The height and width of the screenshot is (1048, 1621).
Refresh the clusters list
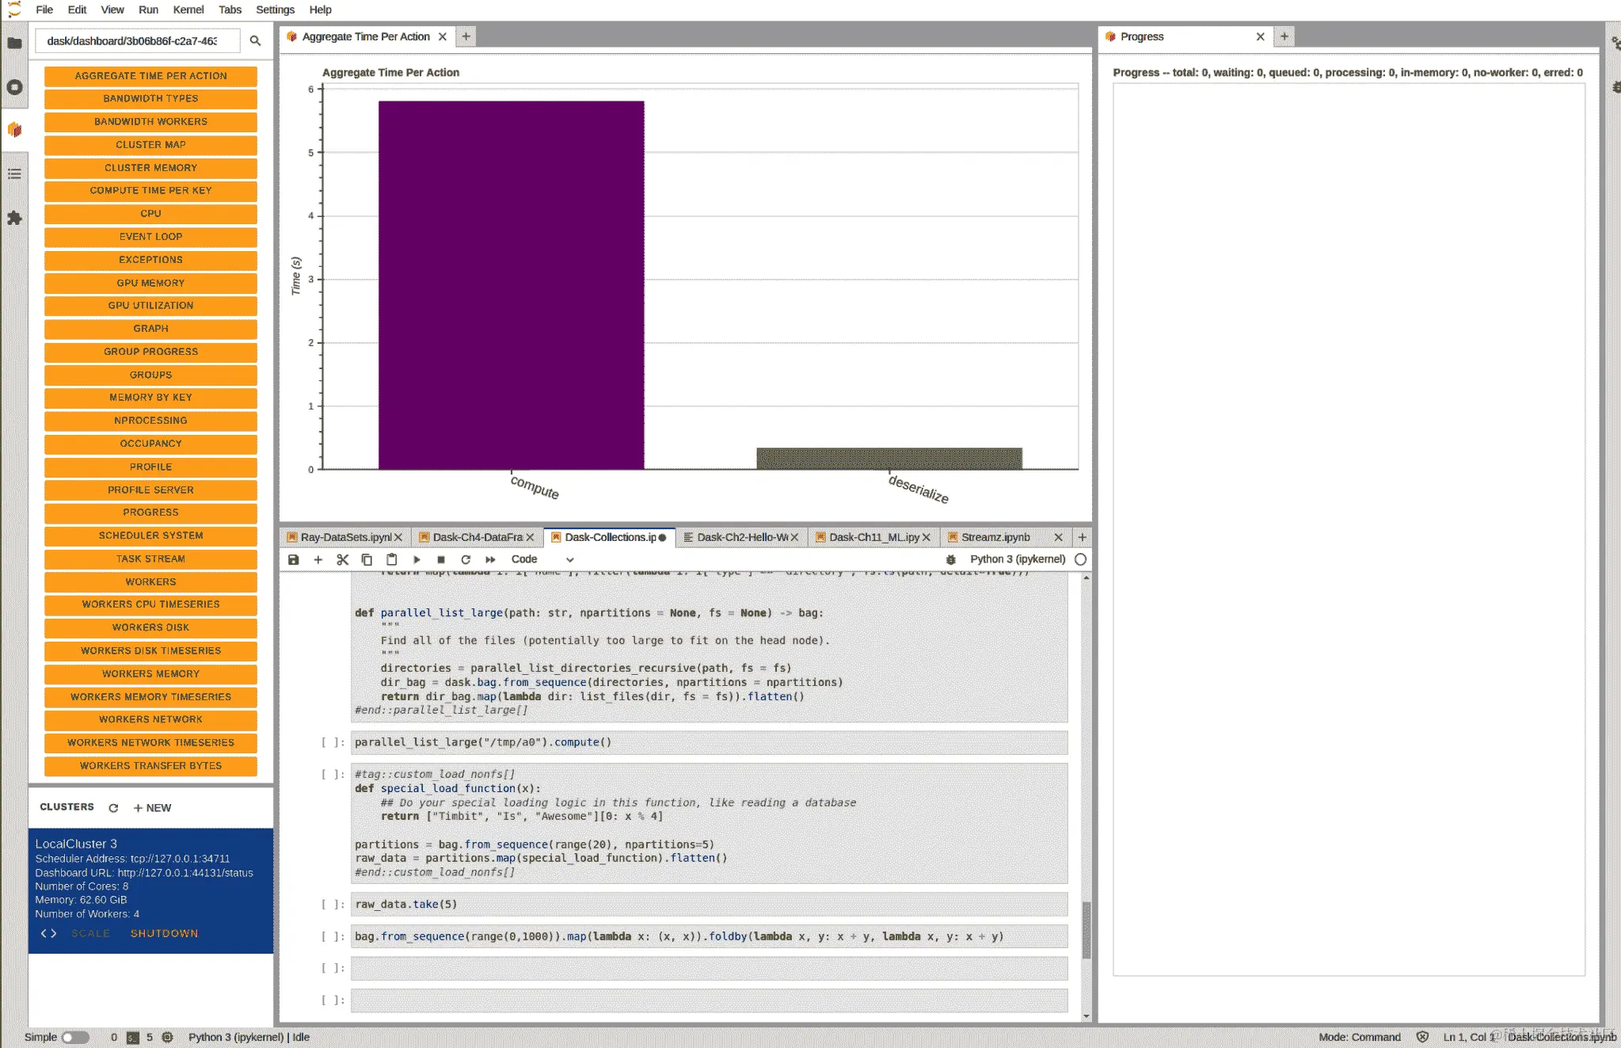pos(113,808)
